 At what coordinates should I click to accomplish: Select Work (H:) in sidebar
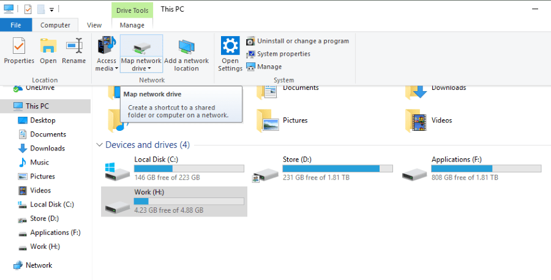(39, 246)
